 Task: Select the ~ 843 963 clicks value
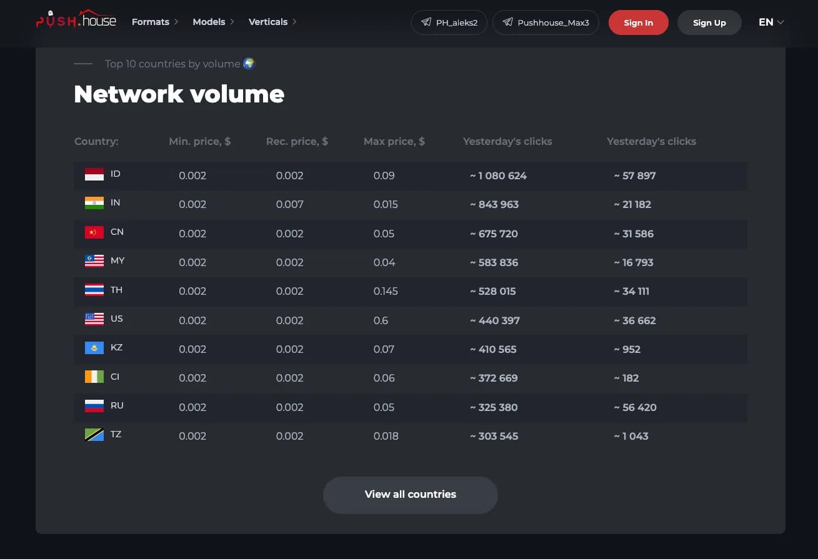494,205
